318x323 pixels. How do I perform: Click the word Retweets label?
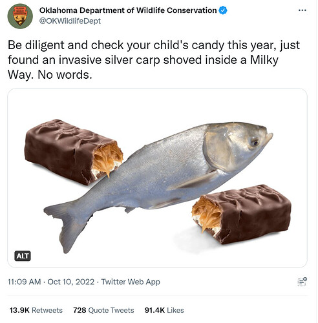tap(47, 310)
